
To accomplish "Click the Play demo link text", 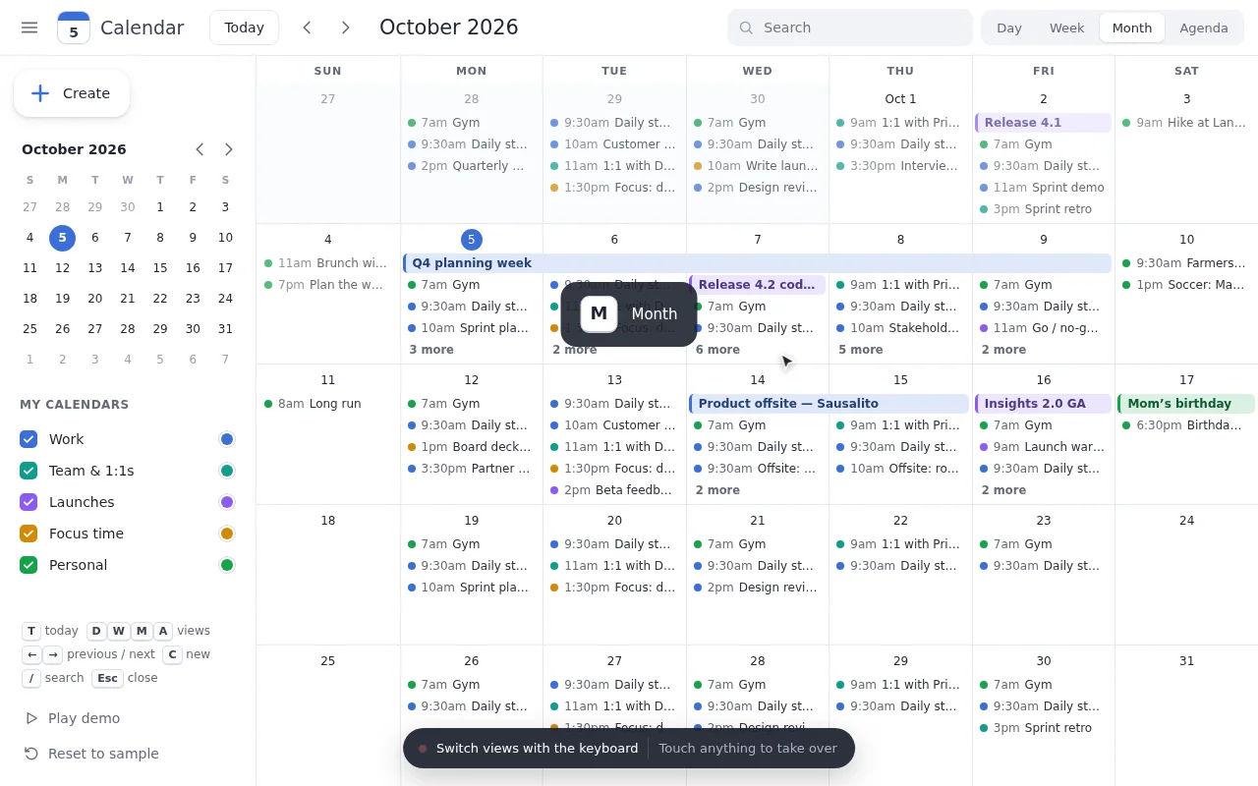I will 84,718.
